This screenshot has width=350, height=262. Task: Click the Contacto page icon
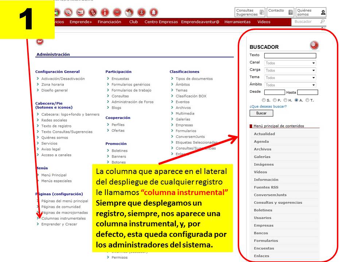point(291,12)
